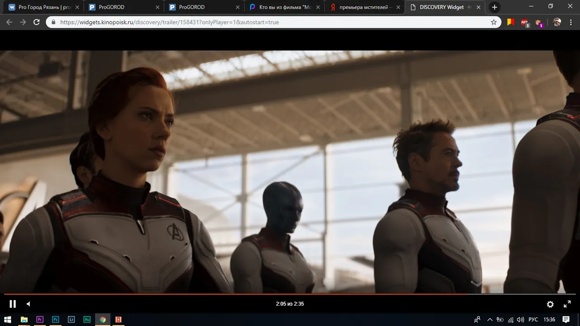Screen dimensions: 580x326
Task: Close the first ProGOROD tab
Action: click(x=157, y=7)
